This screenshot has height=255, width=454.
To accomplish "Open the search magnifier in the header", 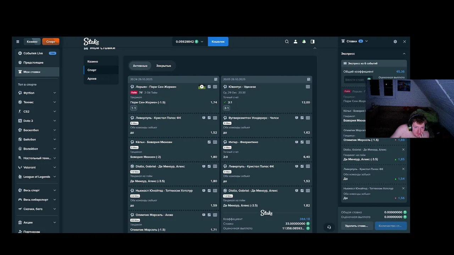I will [x=287, y=41].
